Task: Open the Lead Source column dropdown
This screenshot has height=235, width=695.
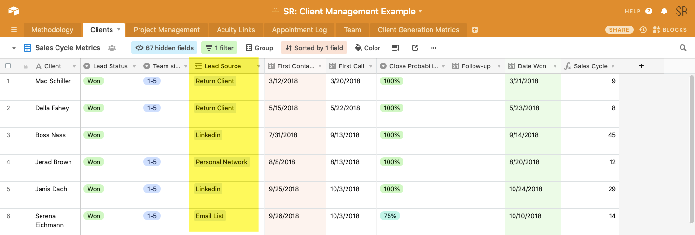Action: click(259, 66)
